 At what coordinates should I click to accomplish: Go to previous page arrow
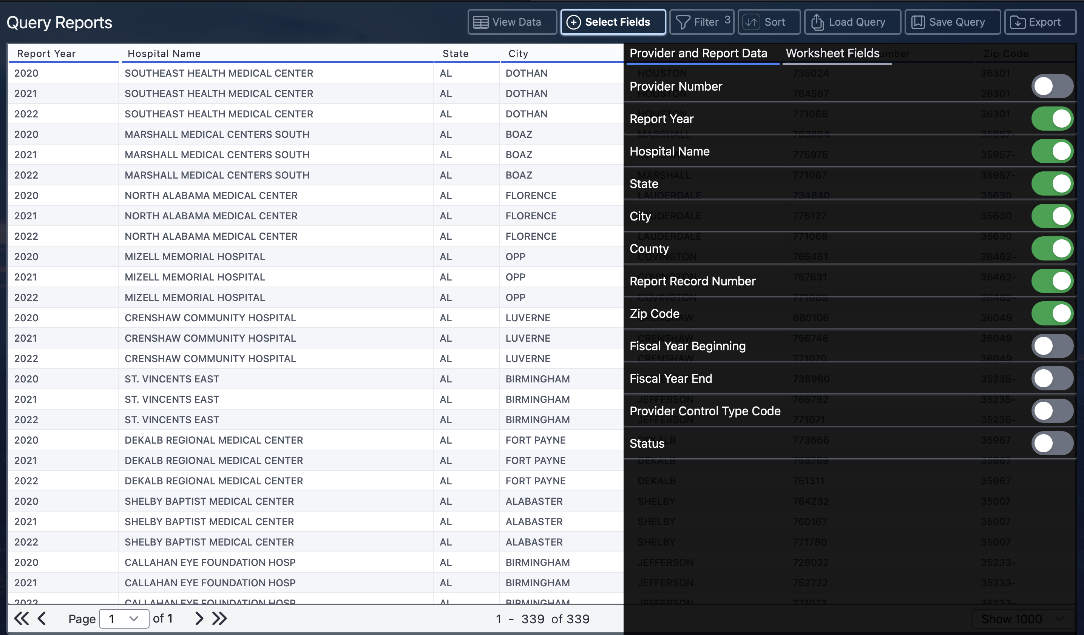[x=42, y=618]
